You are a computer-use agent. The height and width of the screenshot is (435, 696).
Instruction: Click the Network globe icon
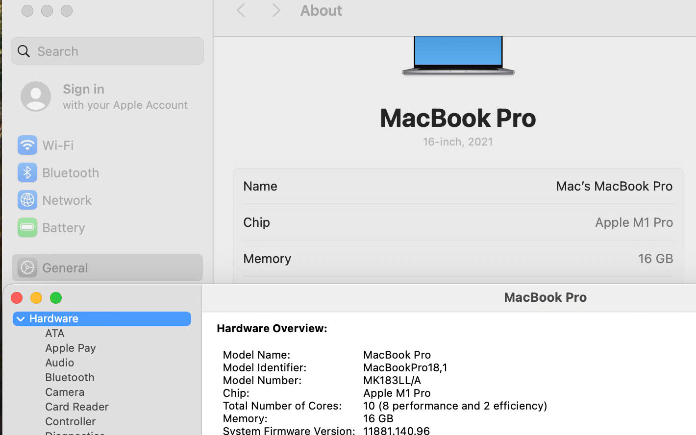click(27, 200)
